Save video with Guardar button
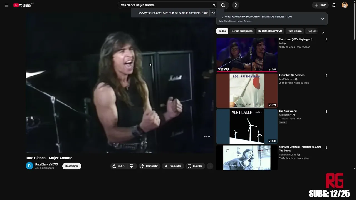The width and height of the screenshot is (356, 200). point(195,166)
